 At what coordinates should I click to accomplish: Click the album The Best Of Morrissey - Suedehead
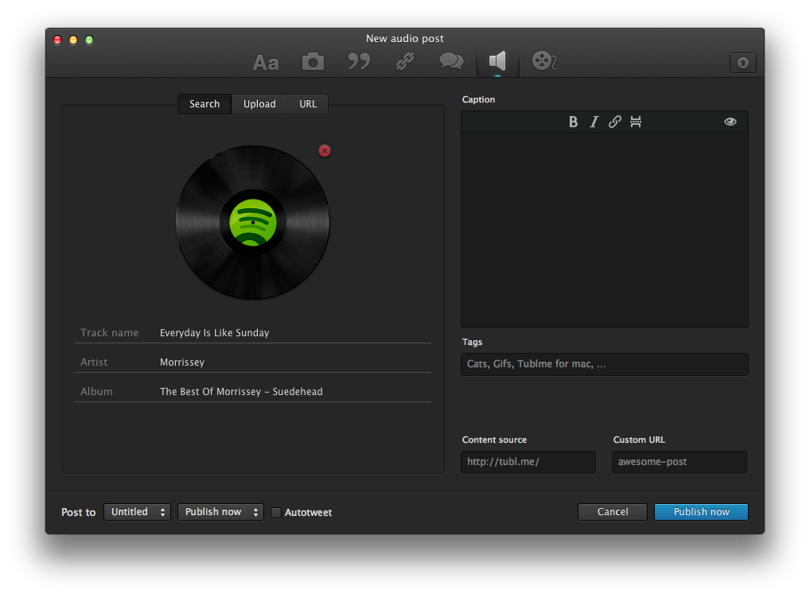[241, 392]
